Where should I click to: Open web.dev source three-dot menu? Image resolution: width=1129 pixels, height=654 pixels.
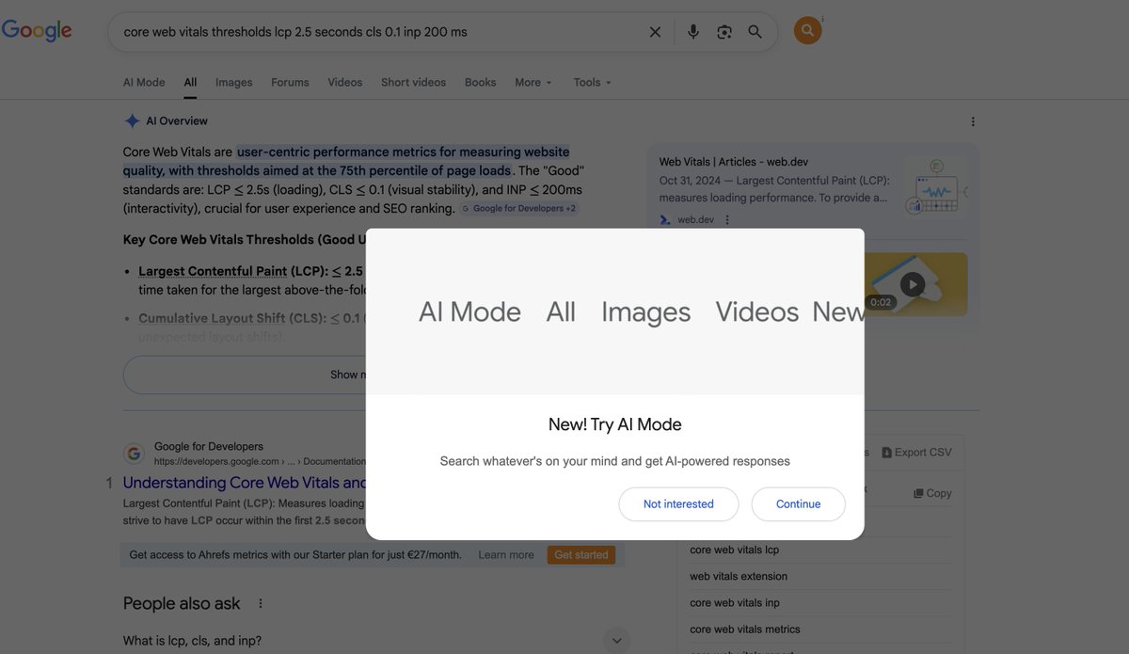pyautogui.click(x=727, y=220)
